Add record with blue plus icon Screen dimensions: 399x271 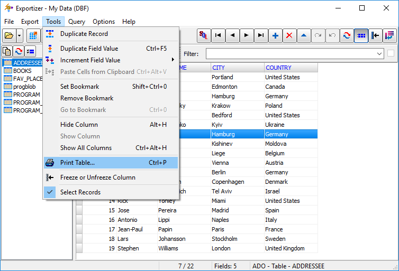click(275, 35)
